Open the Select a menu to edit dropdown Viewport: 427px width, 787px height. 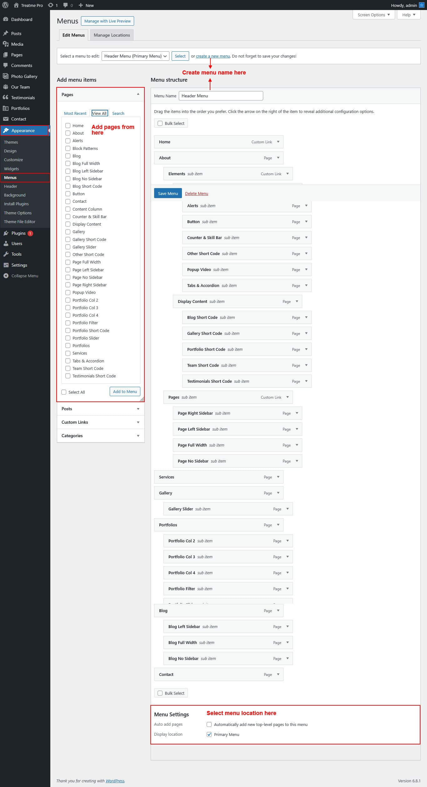[x=135, y=56]
